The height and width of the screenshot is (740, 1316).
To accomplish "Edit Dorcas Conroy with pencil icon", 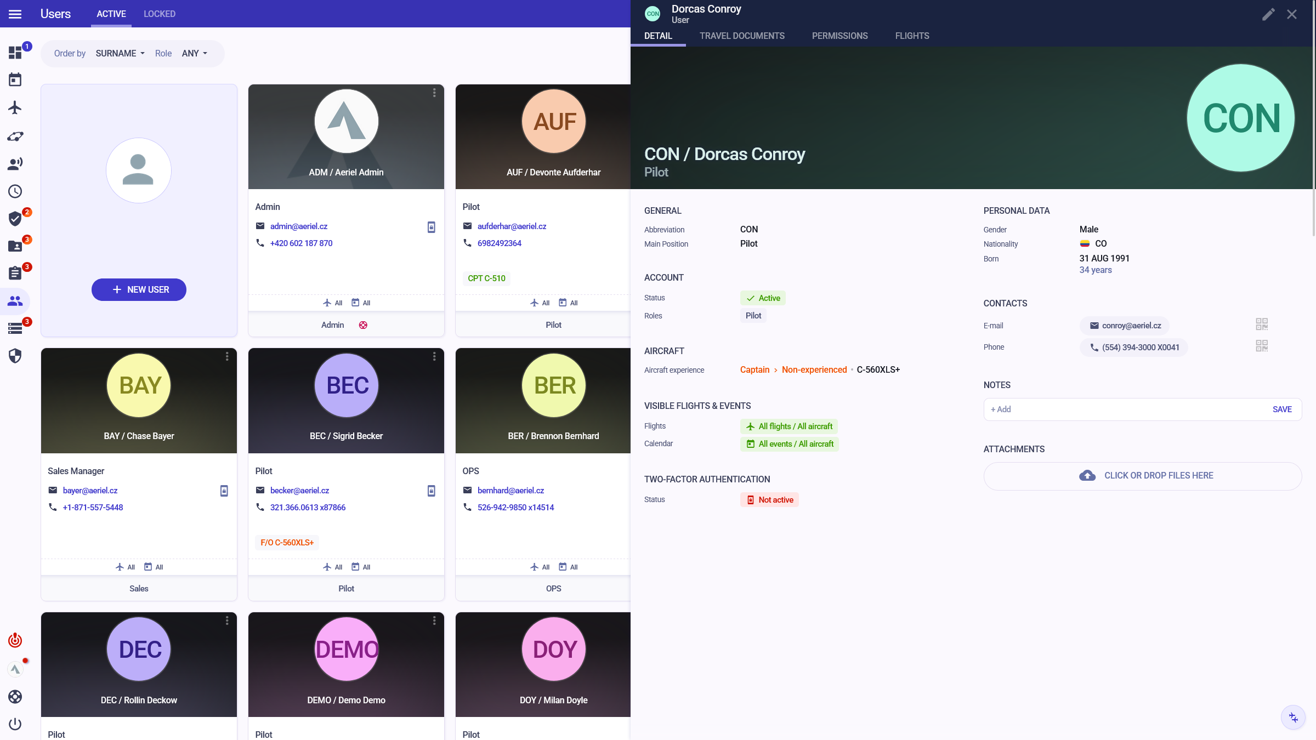I will tap(1268, 14).
